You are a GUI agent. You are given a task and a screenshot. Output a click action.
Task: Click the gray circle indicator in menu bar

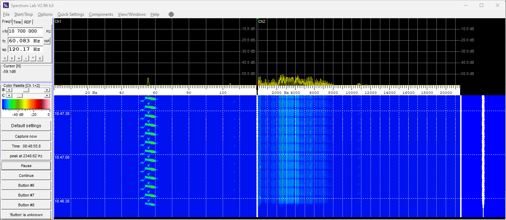click(x=171, y=14)
